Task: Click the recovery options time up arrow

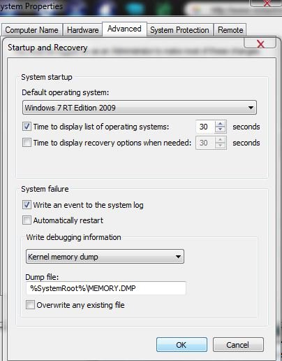Action: point(220,140)
